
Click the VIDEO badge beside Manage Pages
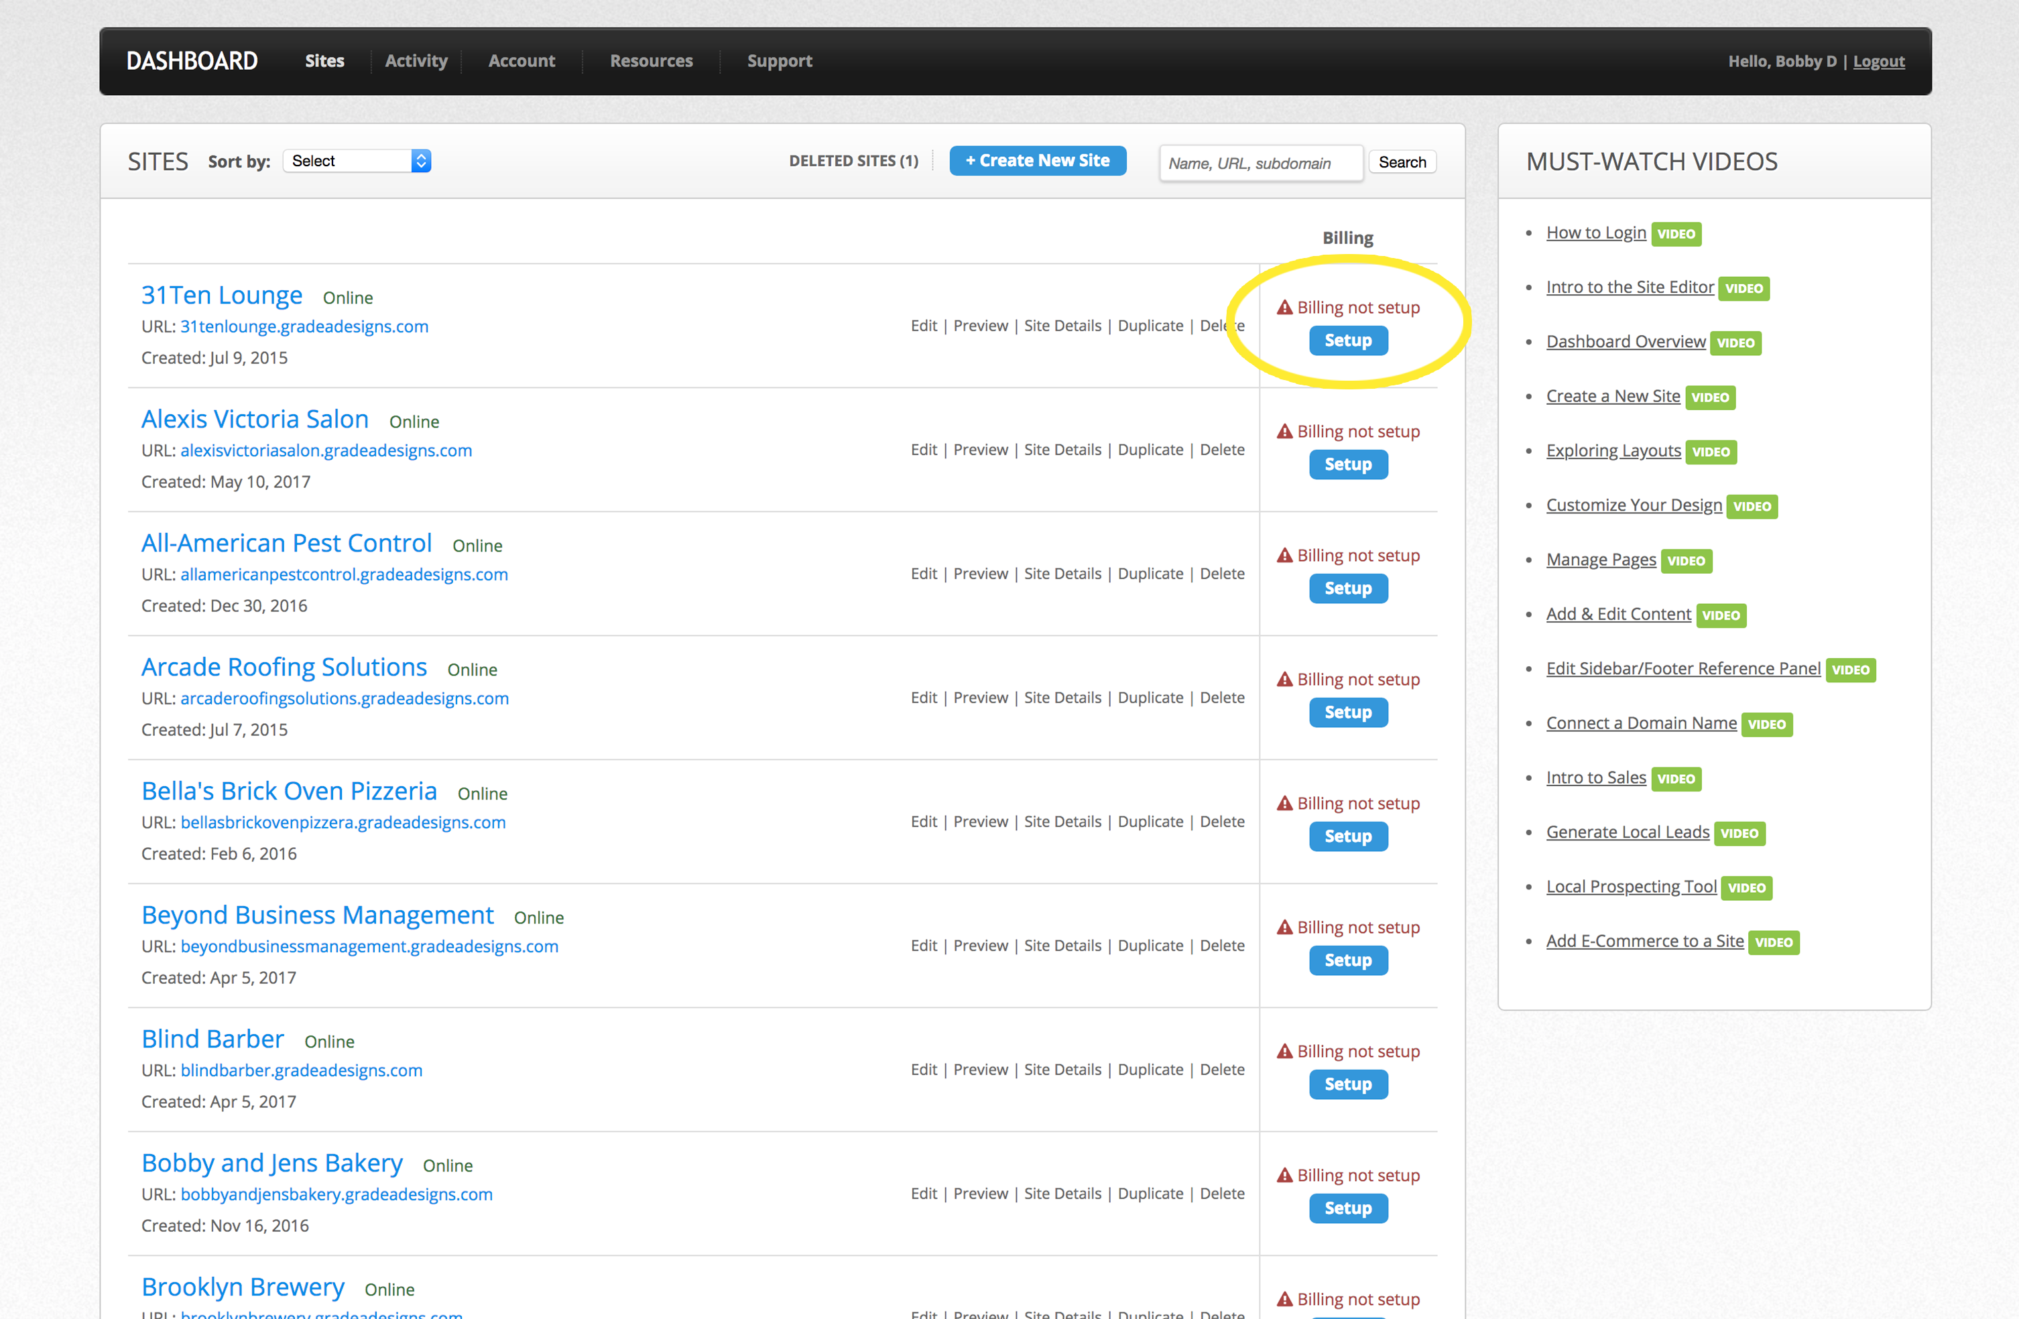click(1687, 561)
